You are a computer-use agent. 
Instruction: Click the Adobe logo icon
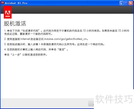click(x=8, y=12)
